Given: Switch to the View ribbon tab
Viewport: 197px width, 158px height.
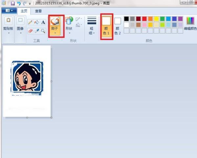Looking at the screenshot, I should [x=38, y=11].
